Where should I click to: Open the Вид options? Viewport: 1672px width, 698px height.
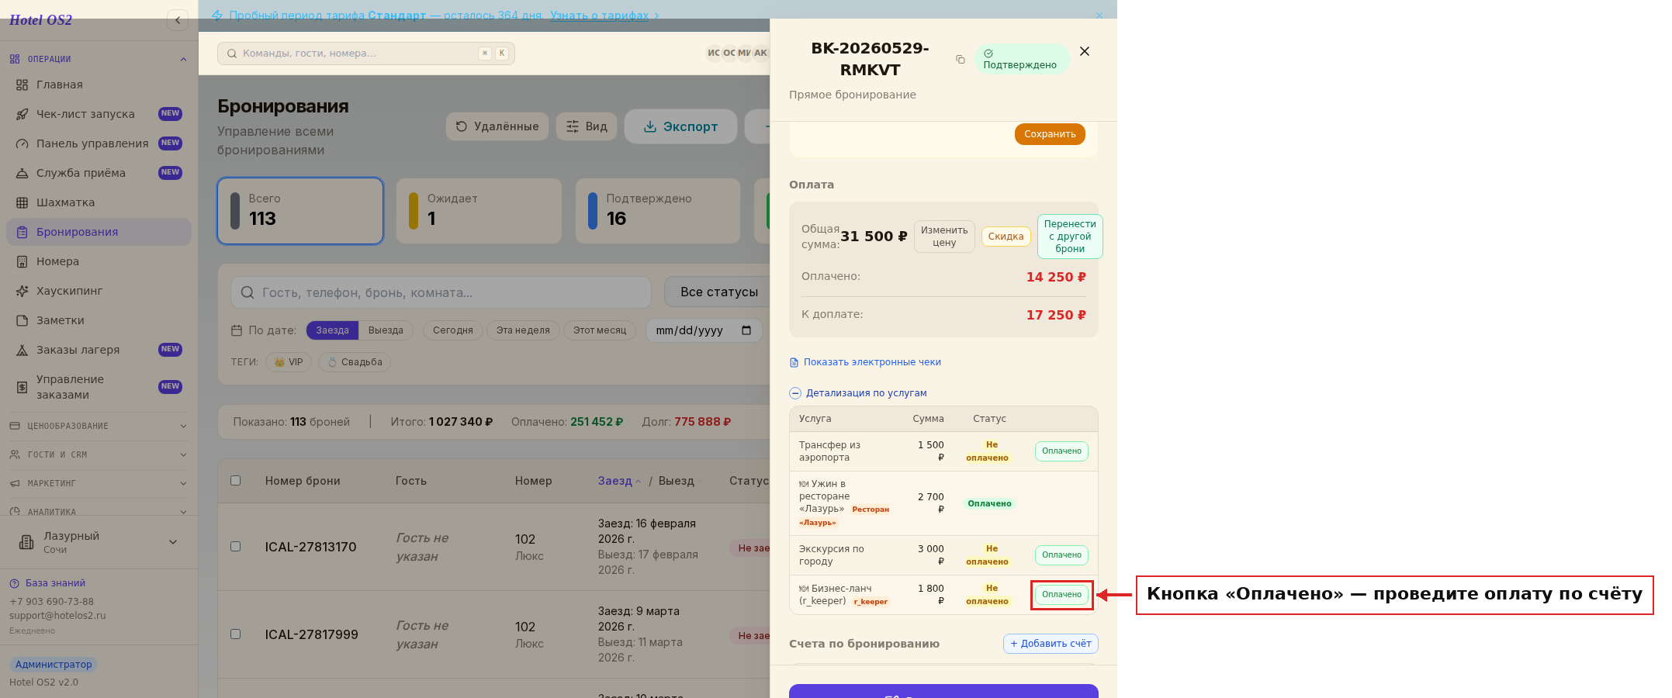pyautogui.click(x=587, y=126)
